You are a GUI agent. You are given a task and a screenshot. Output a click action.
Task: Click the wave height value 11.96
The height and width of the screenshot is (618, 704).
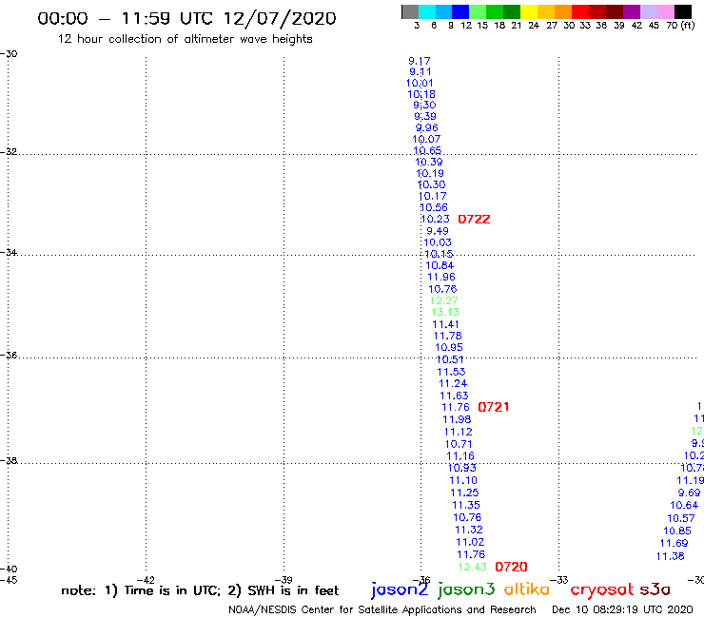[441, 277]
